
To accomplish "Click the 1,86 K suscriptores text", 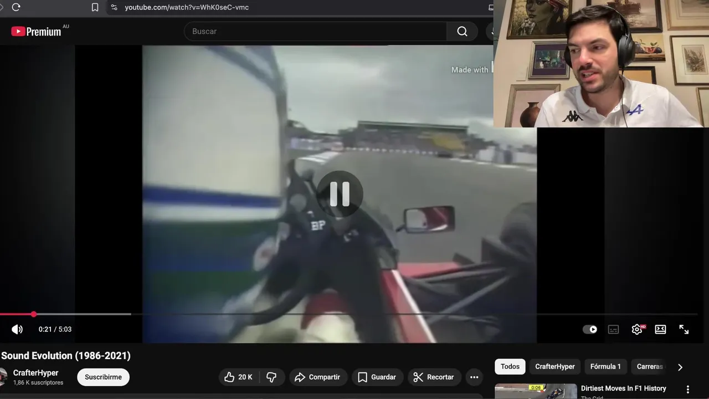I will point(38,383).
